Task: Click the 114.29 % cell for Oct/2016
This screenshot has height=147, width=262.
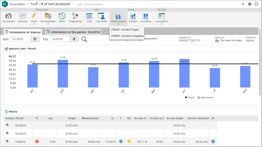Action: tap(109, 142)
